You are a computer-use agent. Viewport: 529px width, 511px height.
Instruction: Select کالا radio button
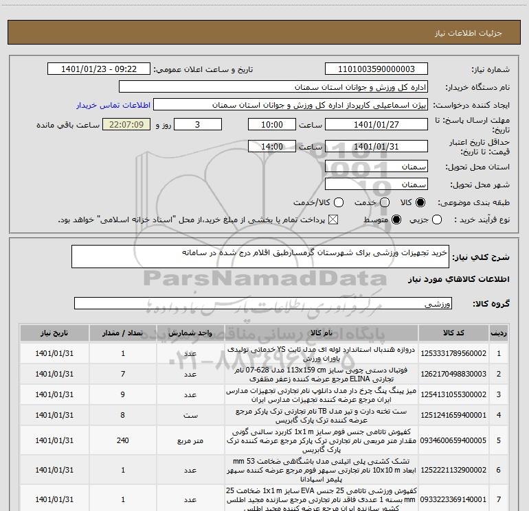[x=420, y=202]
